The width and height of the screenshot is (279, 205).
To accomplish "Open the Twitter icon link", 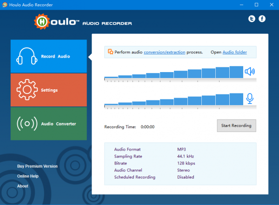I will tap(252, 19).
